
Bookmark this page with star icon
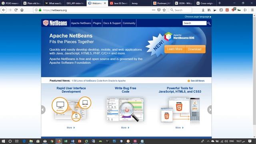coord(164,10)
